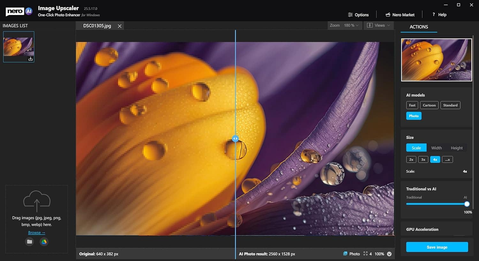Close the DSC01305.jpg tab
Image resolution: width=479 pixels, height=261 pixels.
tap(119, 26)
